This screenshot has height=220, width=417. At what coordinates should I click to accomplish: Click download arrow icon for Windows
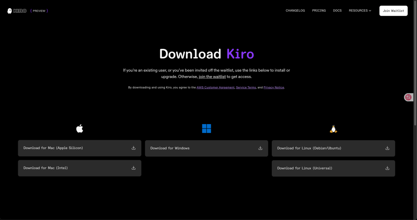[x=260, y=148]
